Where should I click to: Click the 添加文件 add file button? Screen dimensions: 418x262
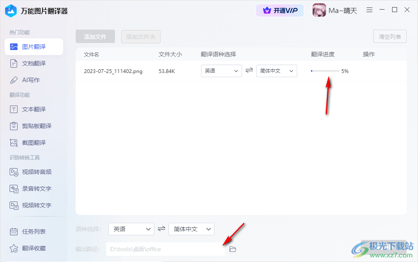(x=95, y=36)
